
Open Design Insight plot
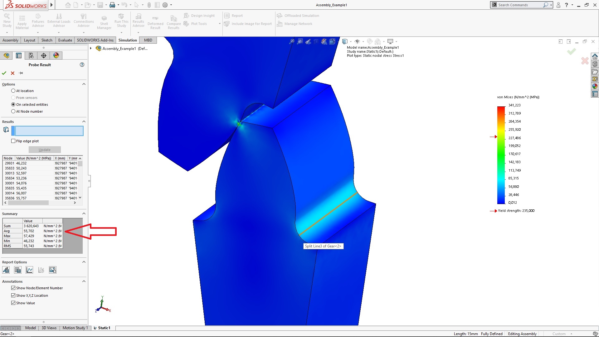click(x=199, y=16)
